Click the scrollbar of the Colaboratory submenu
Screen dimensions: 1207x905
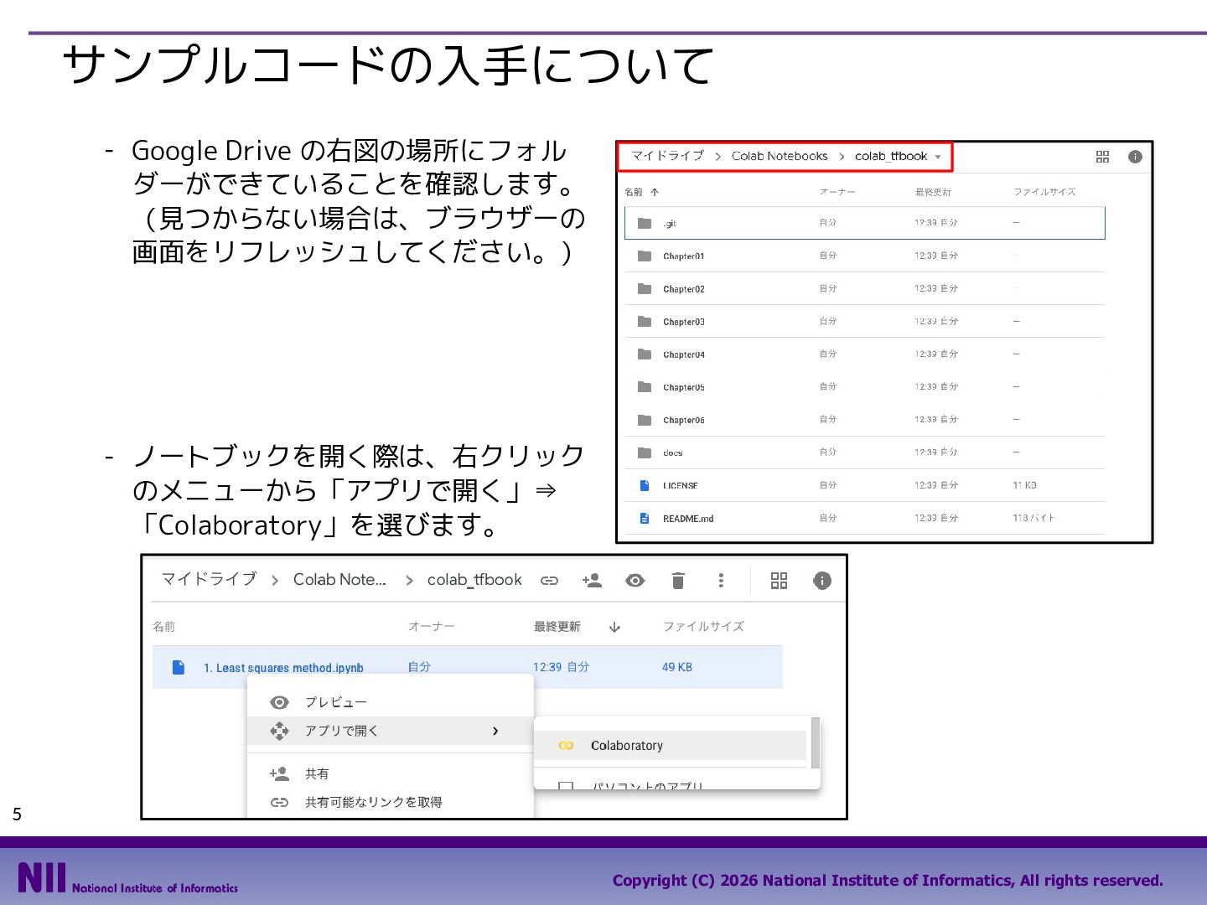pyautogui.click(x=815, y=742)
